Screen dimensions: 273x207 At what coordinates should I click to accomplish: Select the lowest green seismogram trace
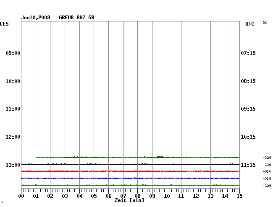click(130, 185)
